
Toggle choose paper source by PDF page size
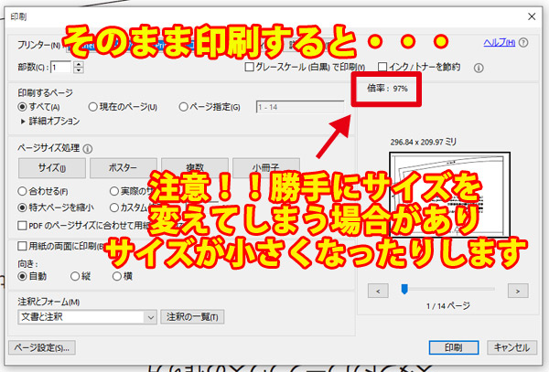click(22, 226)
